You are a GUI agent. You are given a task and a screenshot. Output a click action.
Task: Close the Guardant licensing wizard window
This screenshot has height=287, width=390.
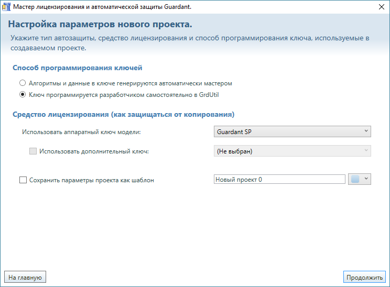380,7
